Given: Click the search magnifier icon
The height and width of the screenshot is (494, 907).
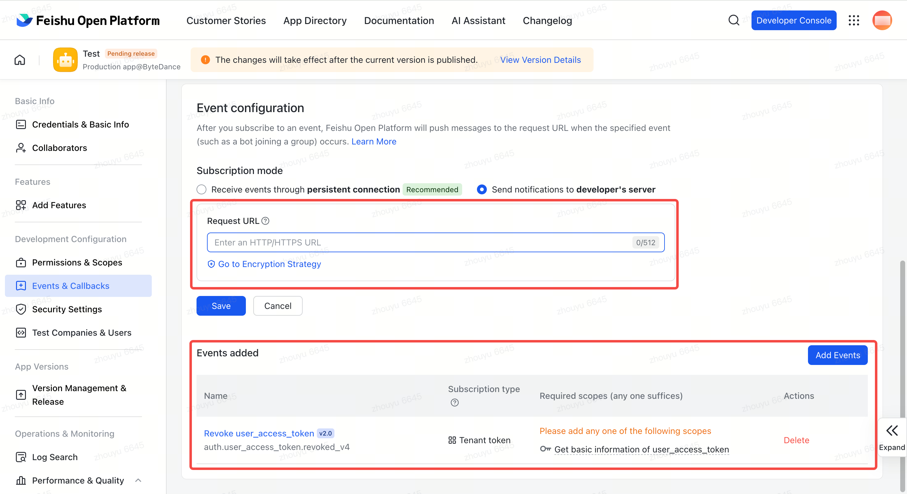Looking at the screenshot, I should pyautogui.click(x=733, y=20).
